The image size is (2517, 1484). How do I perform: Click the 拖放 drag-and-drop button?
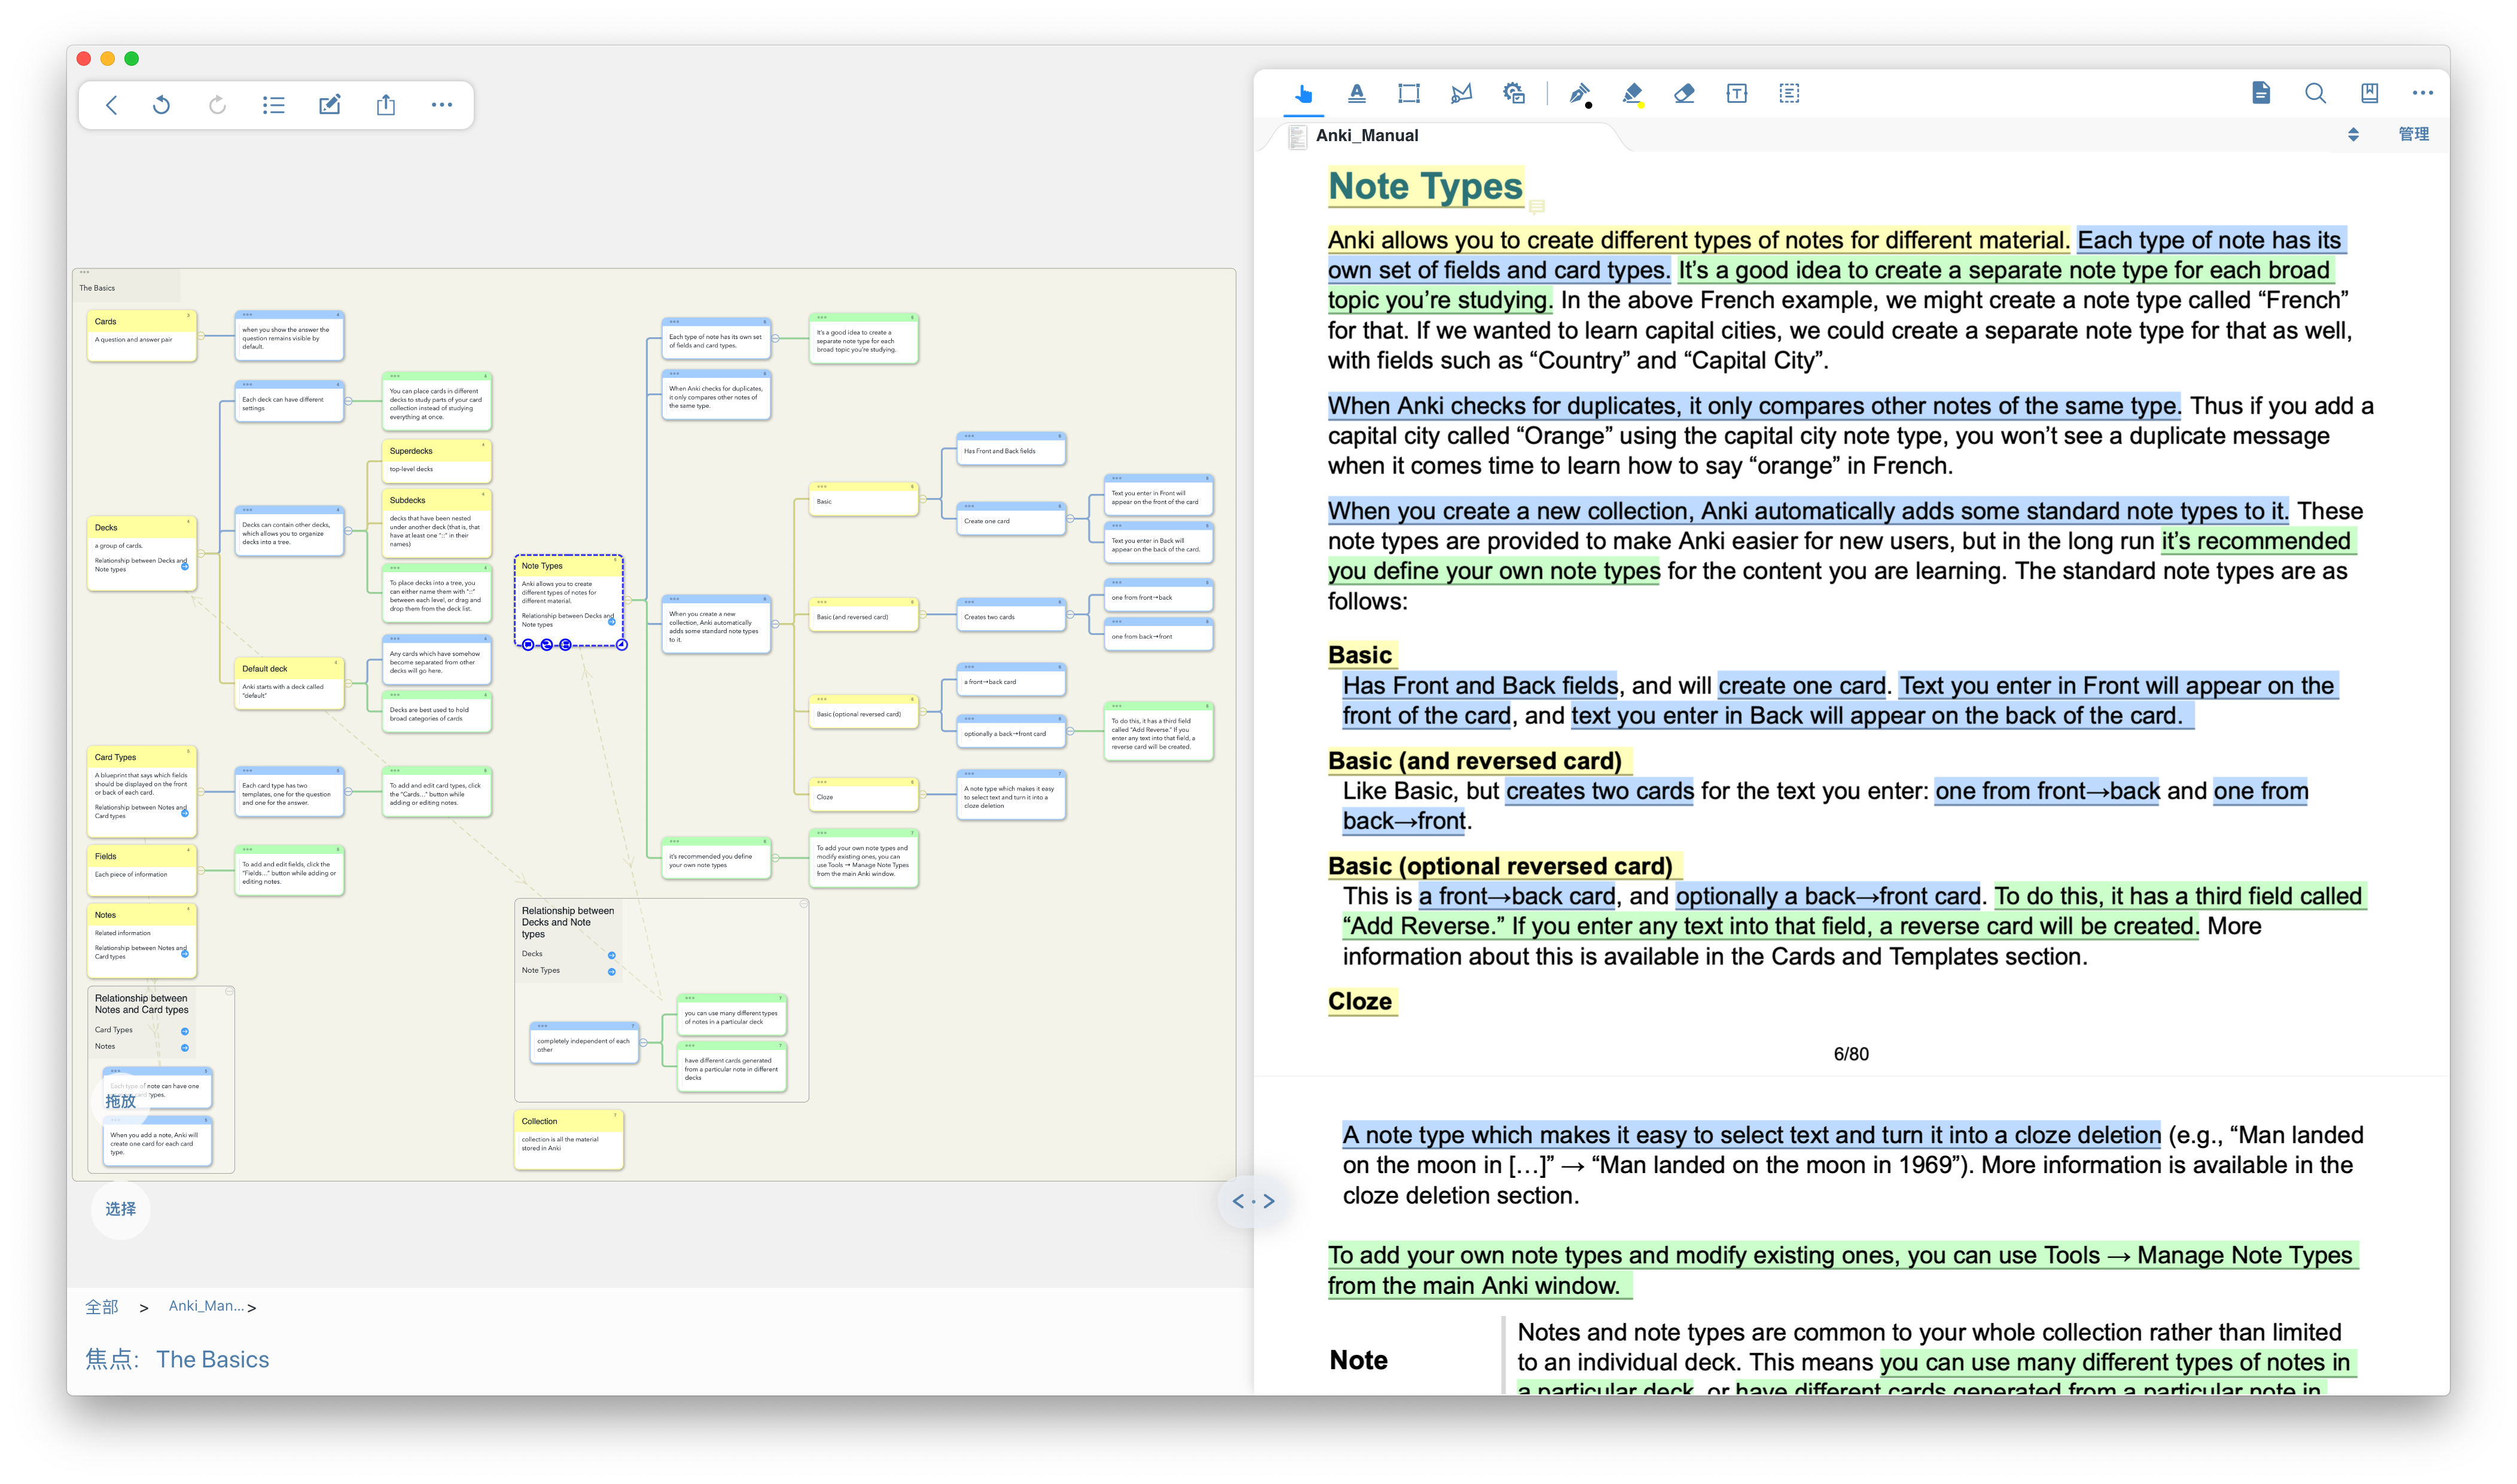point(121,1100)
